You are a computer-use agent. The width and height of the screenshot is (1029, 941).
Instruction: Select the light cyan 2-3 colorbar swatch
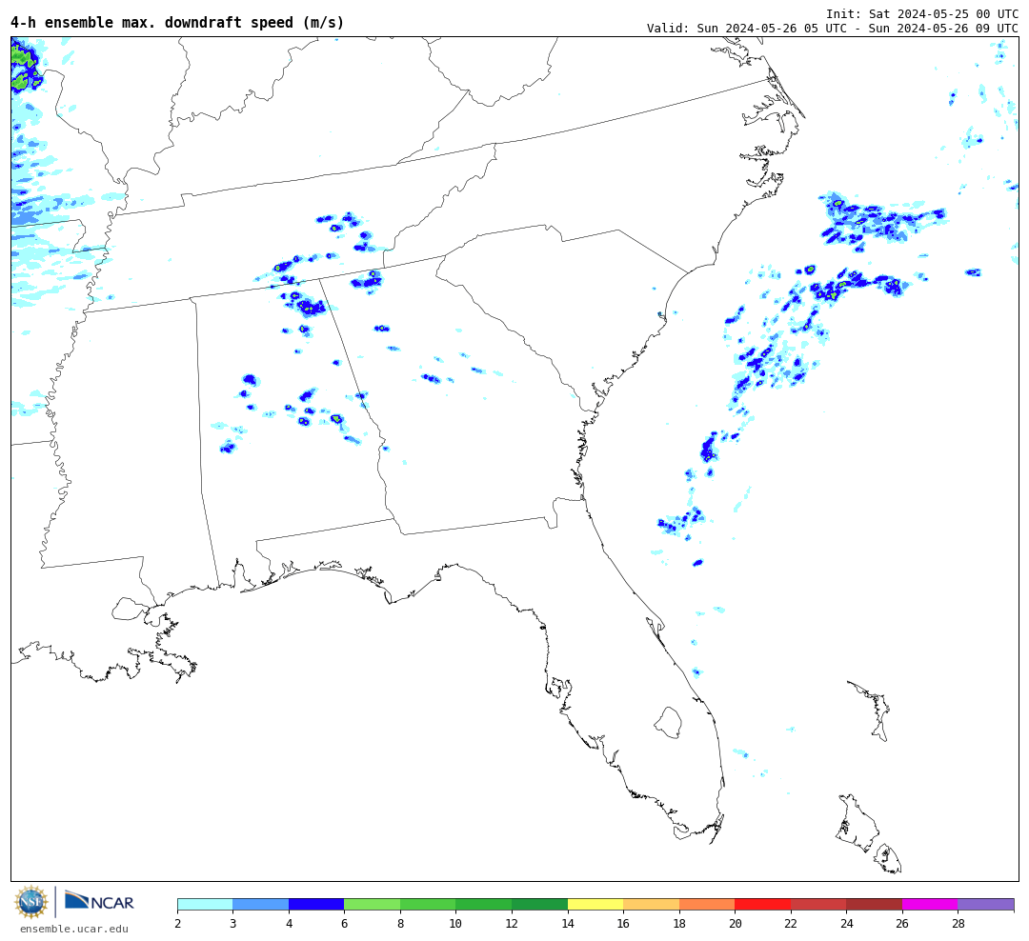click(206, 904)
